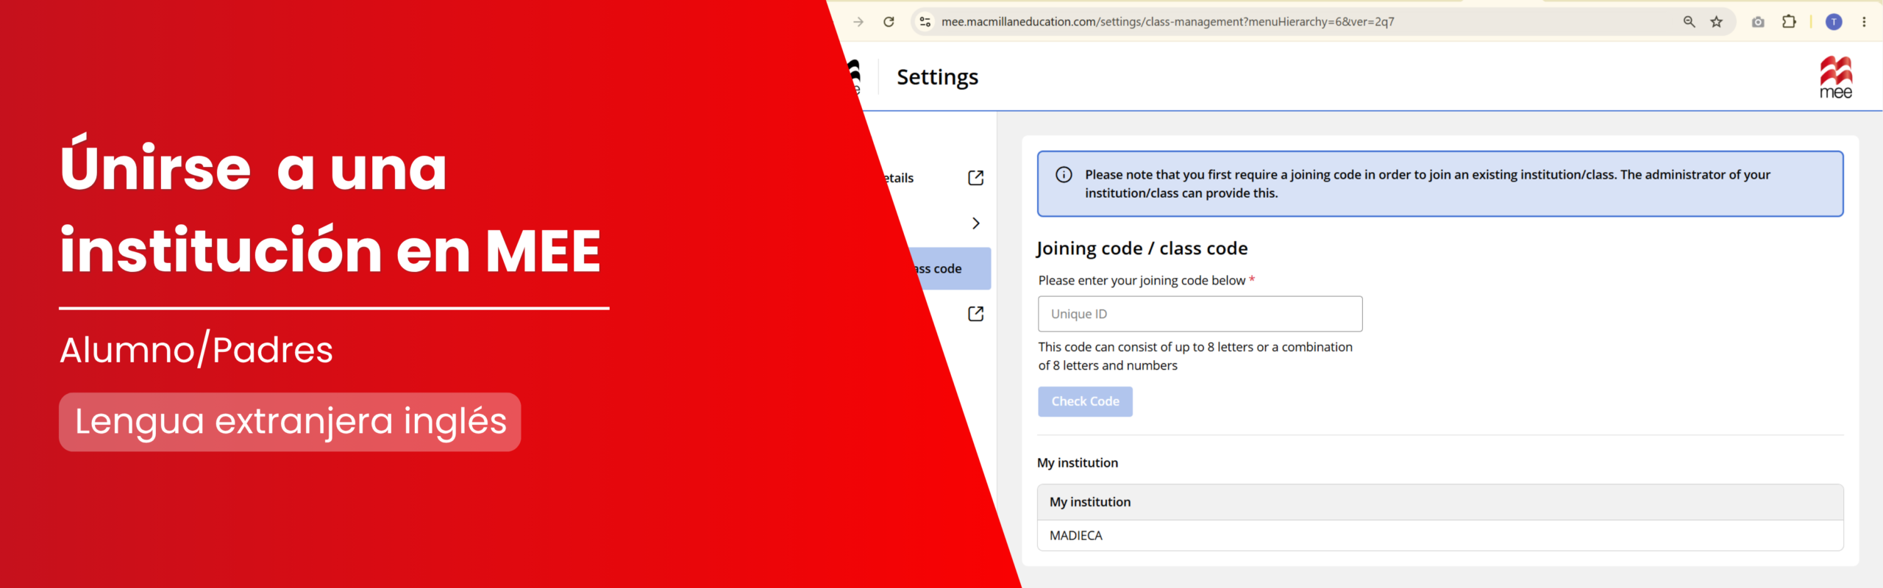The image size is (1883, 588).
Task: Open the user profile avatar T
Action: (1834, 22)
